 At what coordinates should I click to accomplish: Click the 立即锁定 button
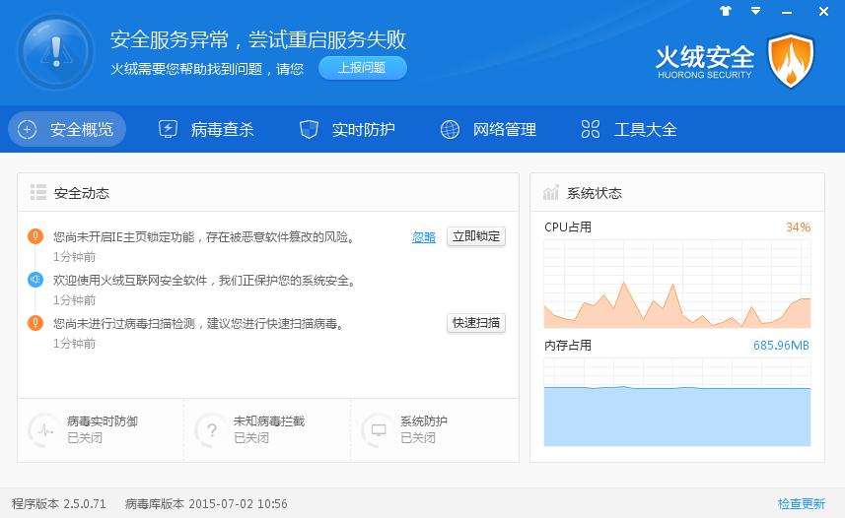[x=476, y=236]
